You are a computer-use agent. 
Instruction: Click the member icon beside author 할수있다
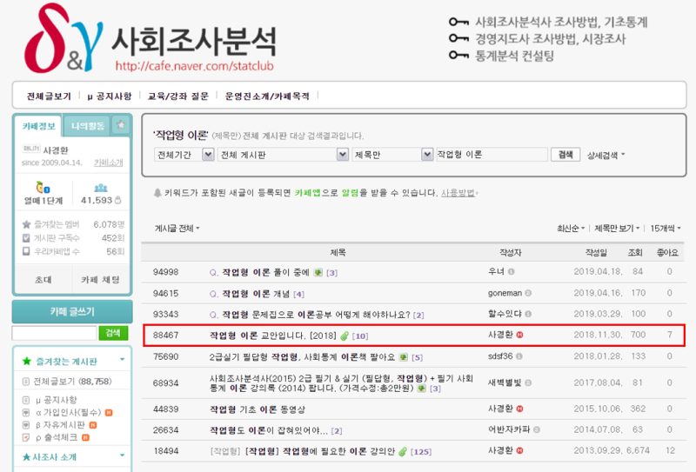528,314
